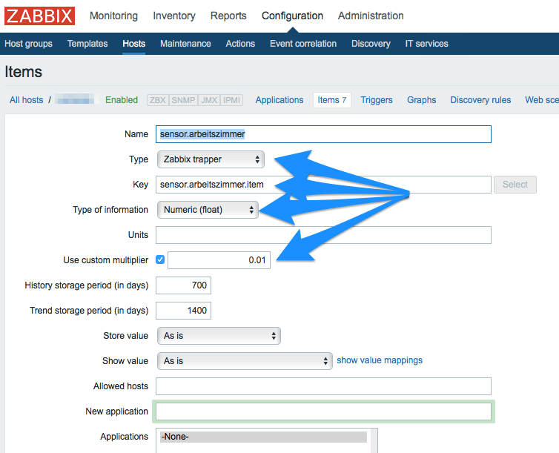Open the Type dropdown showing Zabbix trapper
559x453 pixels.
tap(211, 159)
